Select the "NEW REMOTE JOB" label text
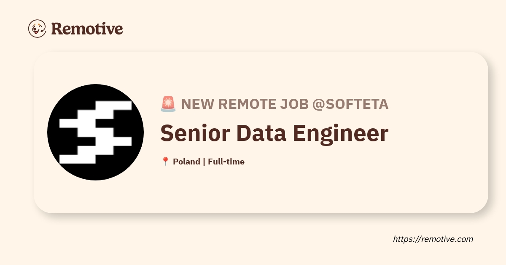 [245, 104]
